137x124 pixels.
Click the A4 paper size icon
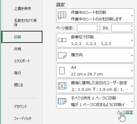62,71
